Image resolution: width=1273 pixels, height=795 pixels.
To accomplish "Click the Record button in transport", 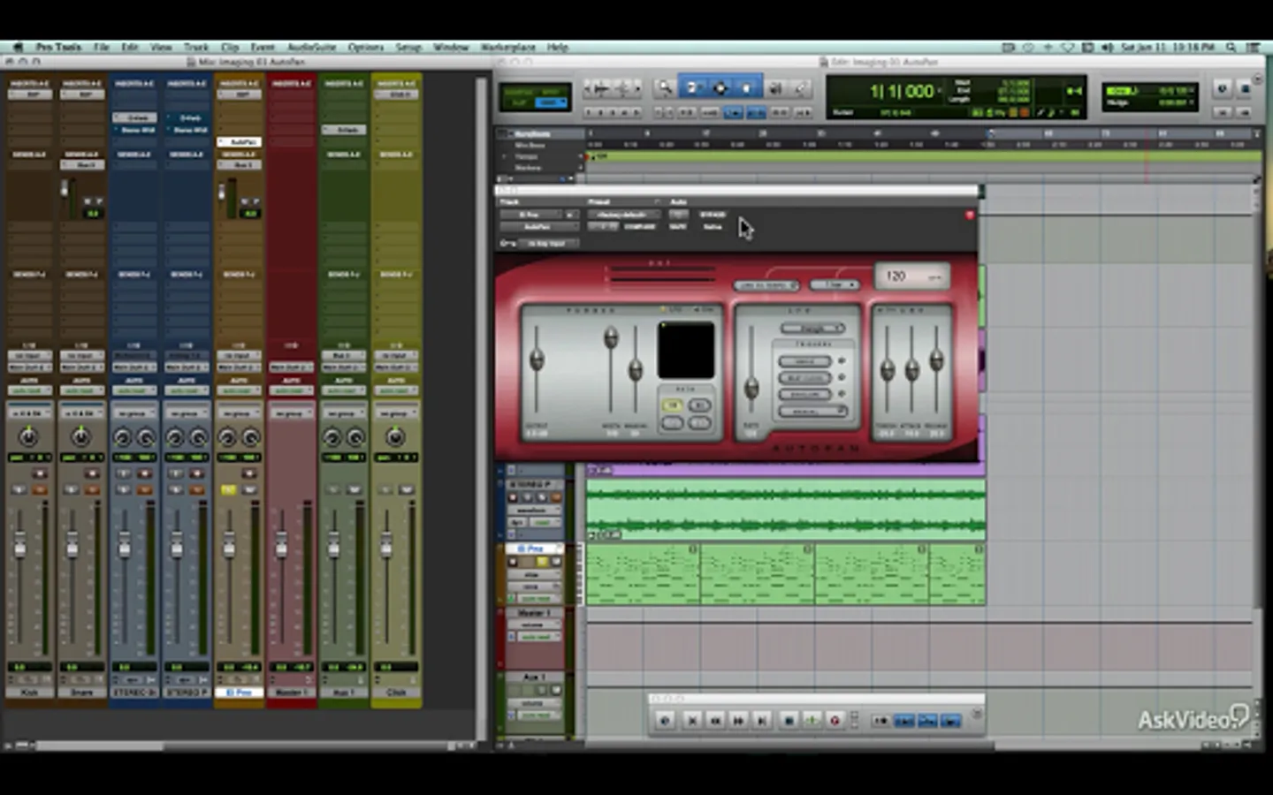I will (835, 721).
